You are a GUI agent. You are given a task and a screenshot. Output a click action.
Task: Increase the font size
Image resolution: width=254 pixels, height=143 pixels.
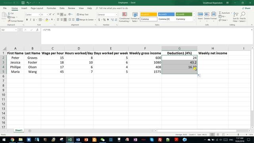pyautogui.click(x=50, y=15)
